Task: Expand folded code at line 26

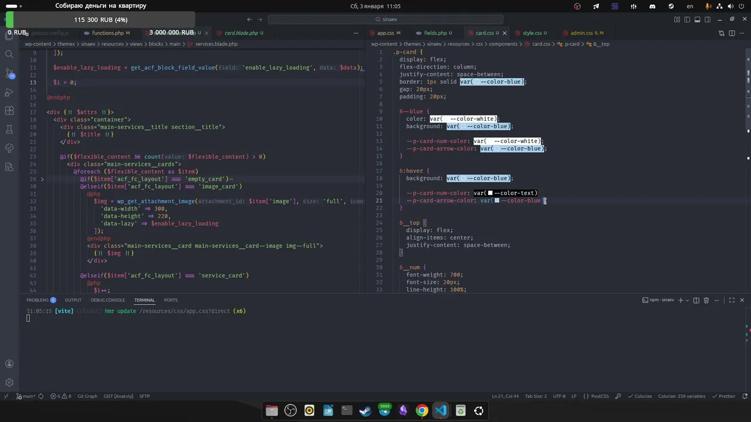Action: [x=42, y=179]
